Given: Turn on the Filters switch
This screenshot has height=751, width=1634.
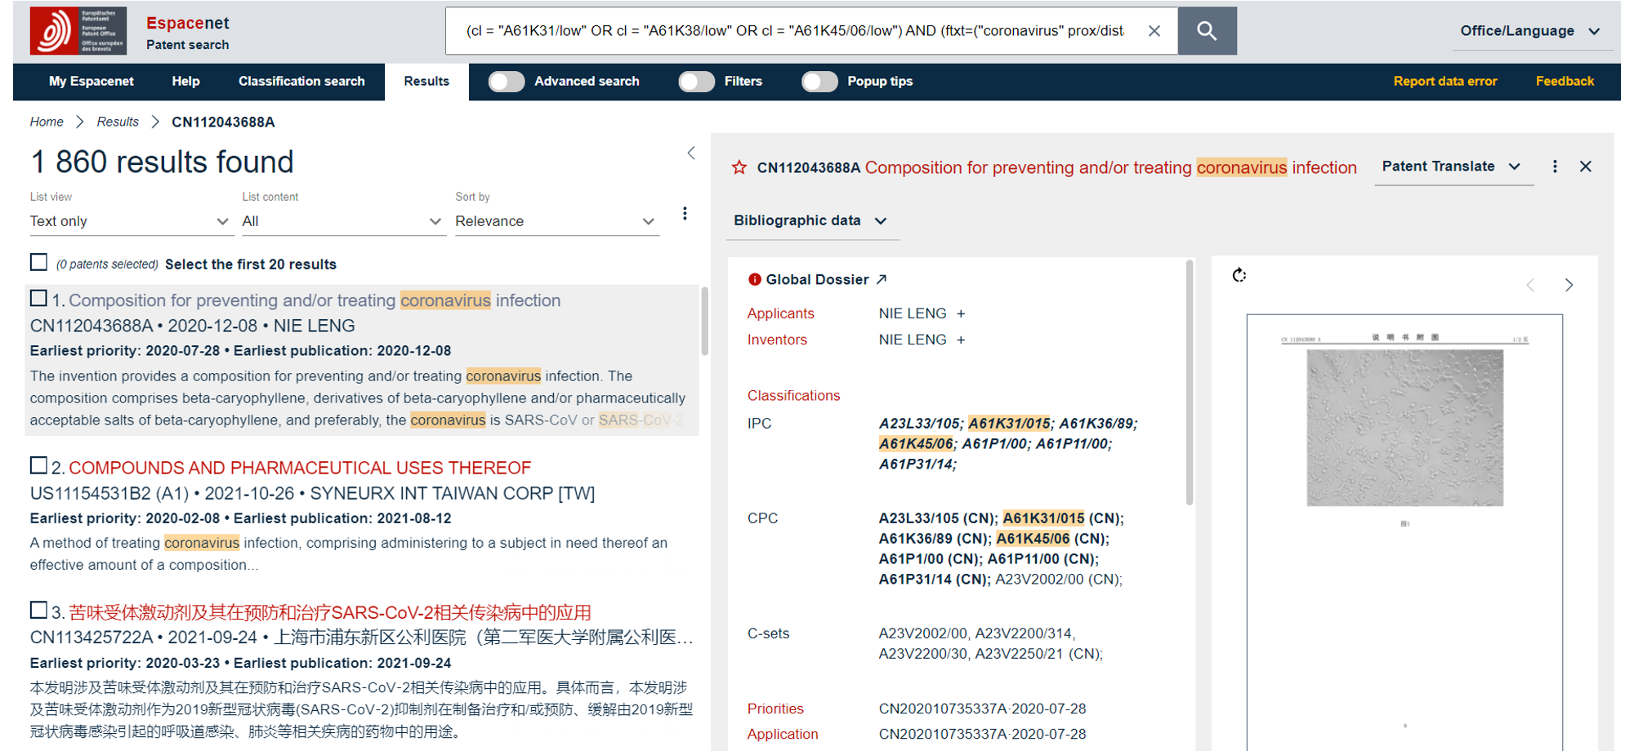Looking at the screenshot, I should click(x=697, y=82).
